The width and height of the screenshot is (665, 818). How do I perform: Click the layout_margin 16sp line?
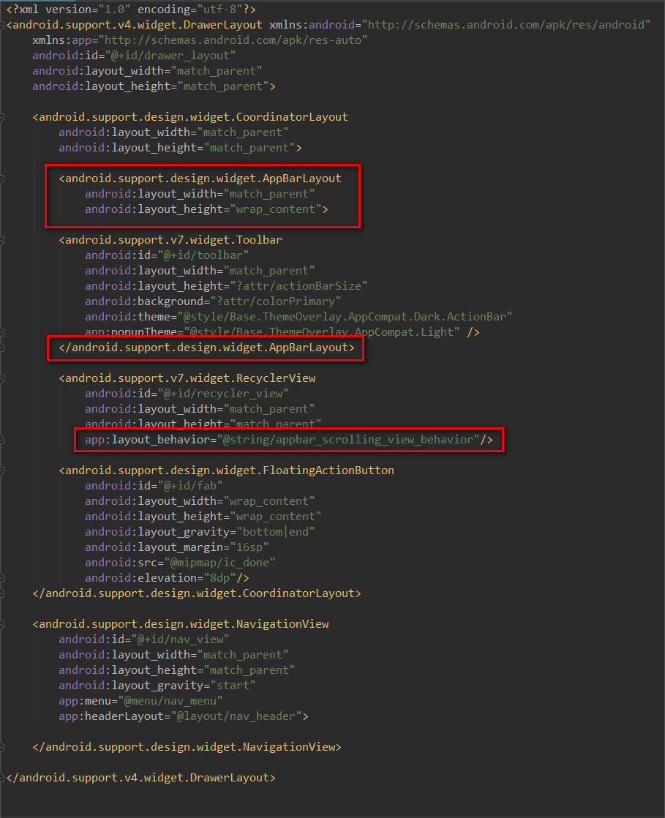(x=177, y=547)
